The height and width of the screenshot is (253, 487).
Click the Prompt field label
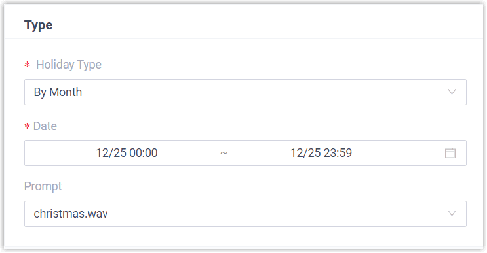point(43,186)
